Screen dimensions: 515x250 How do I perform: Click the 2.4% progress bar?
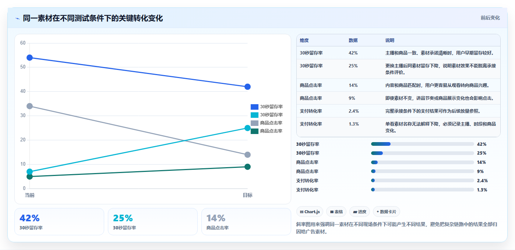click(423, 180)
